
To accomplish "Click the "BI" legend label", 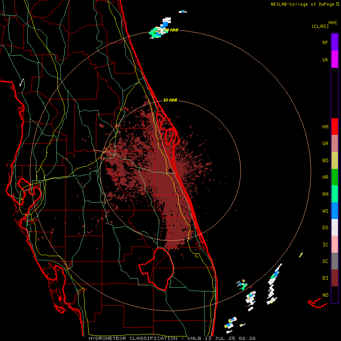I will (x=325, y=278).
